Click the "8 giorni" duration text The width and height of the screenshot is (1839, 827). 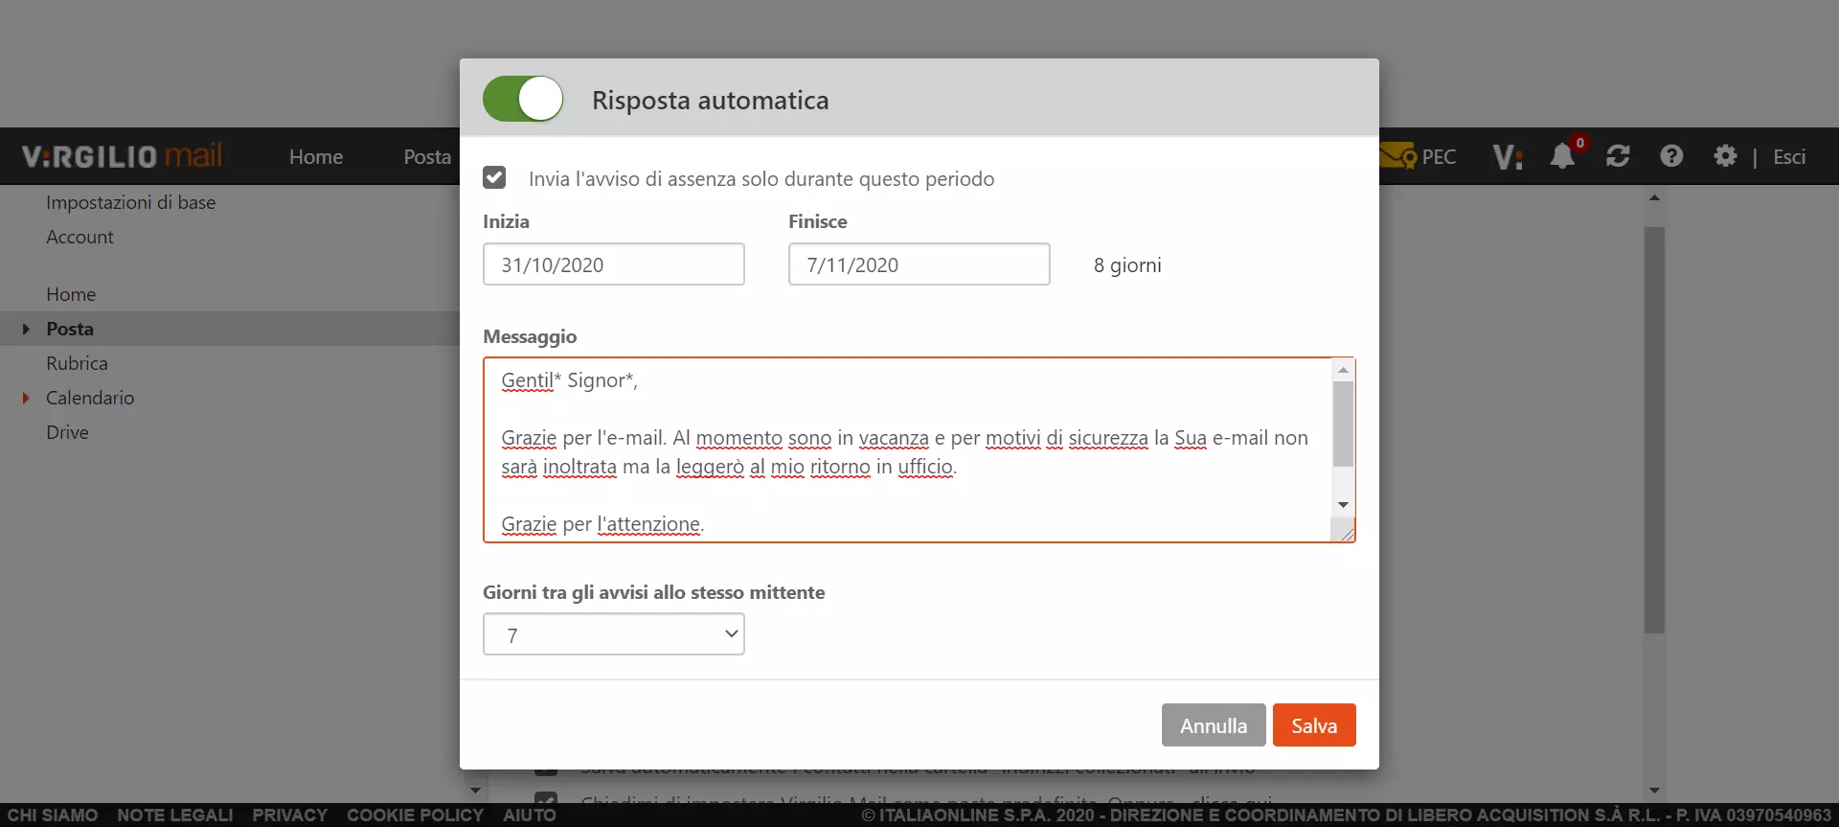1127,265
